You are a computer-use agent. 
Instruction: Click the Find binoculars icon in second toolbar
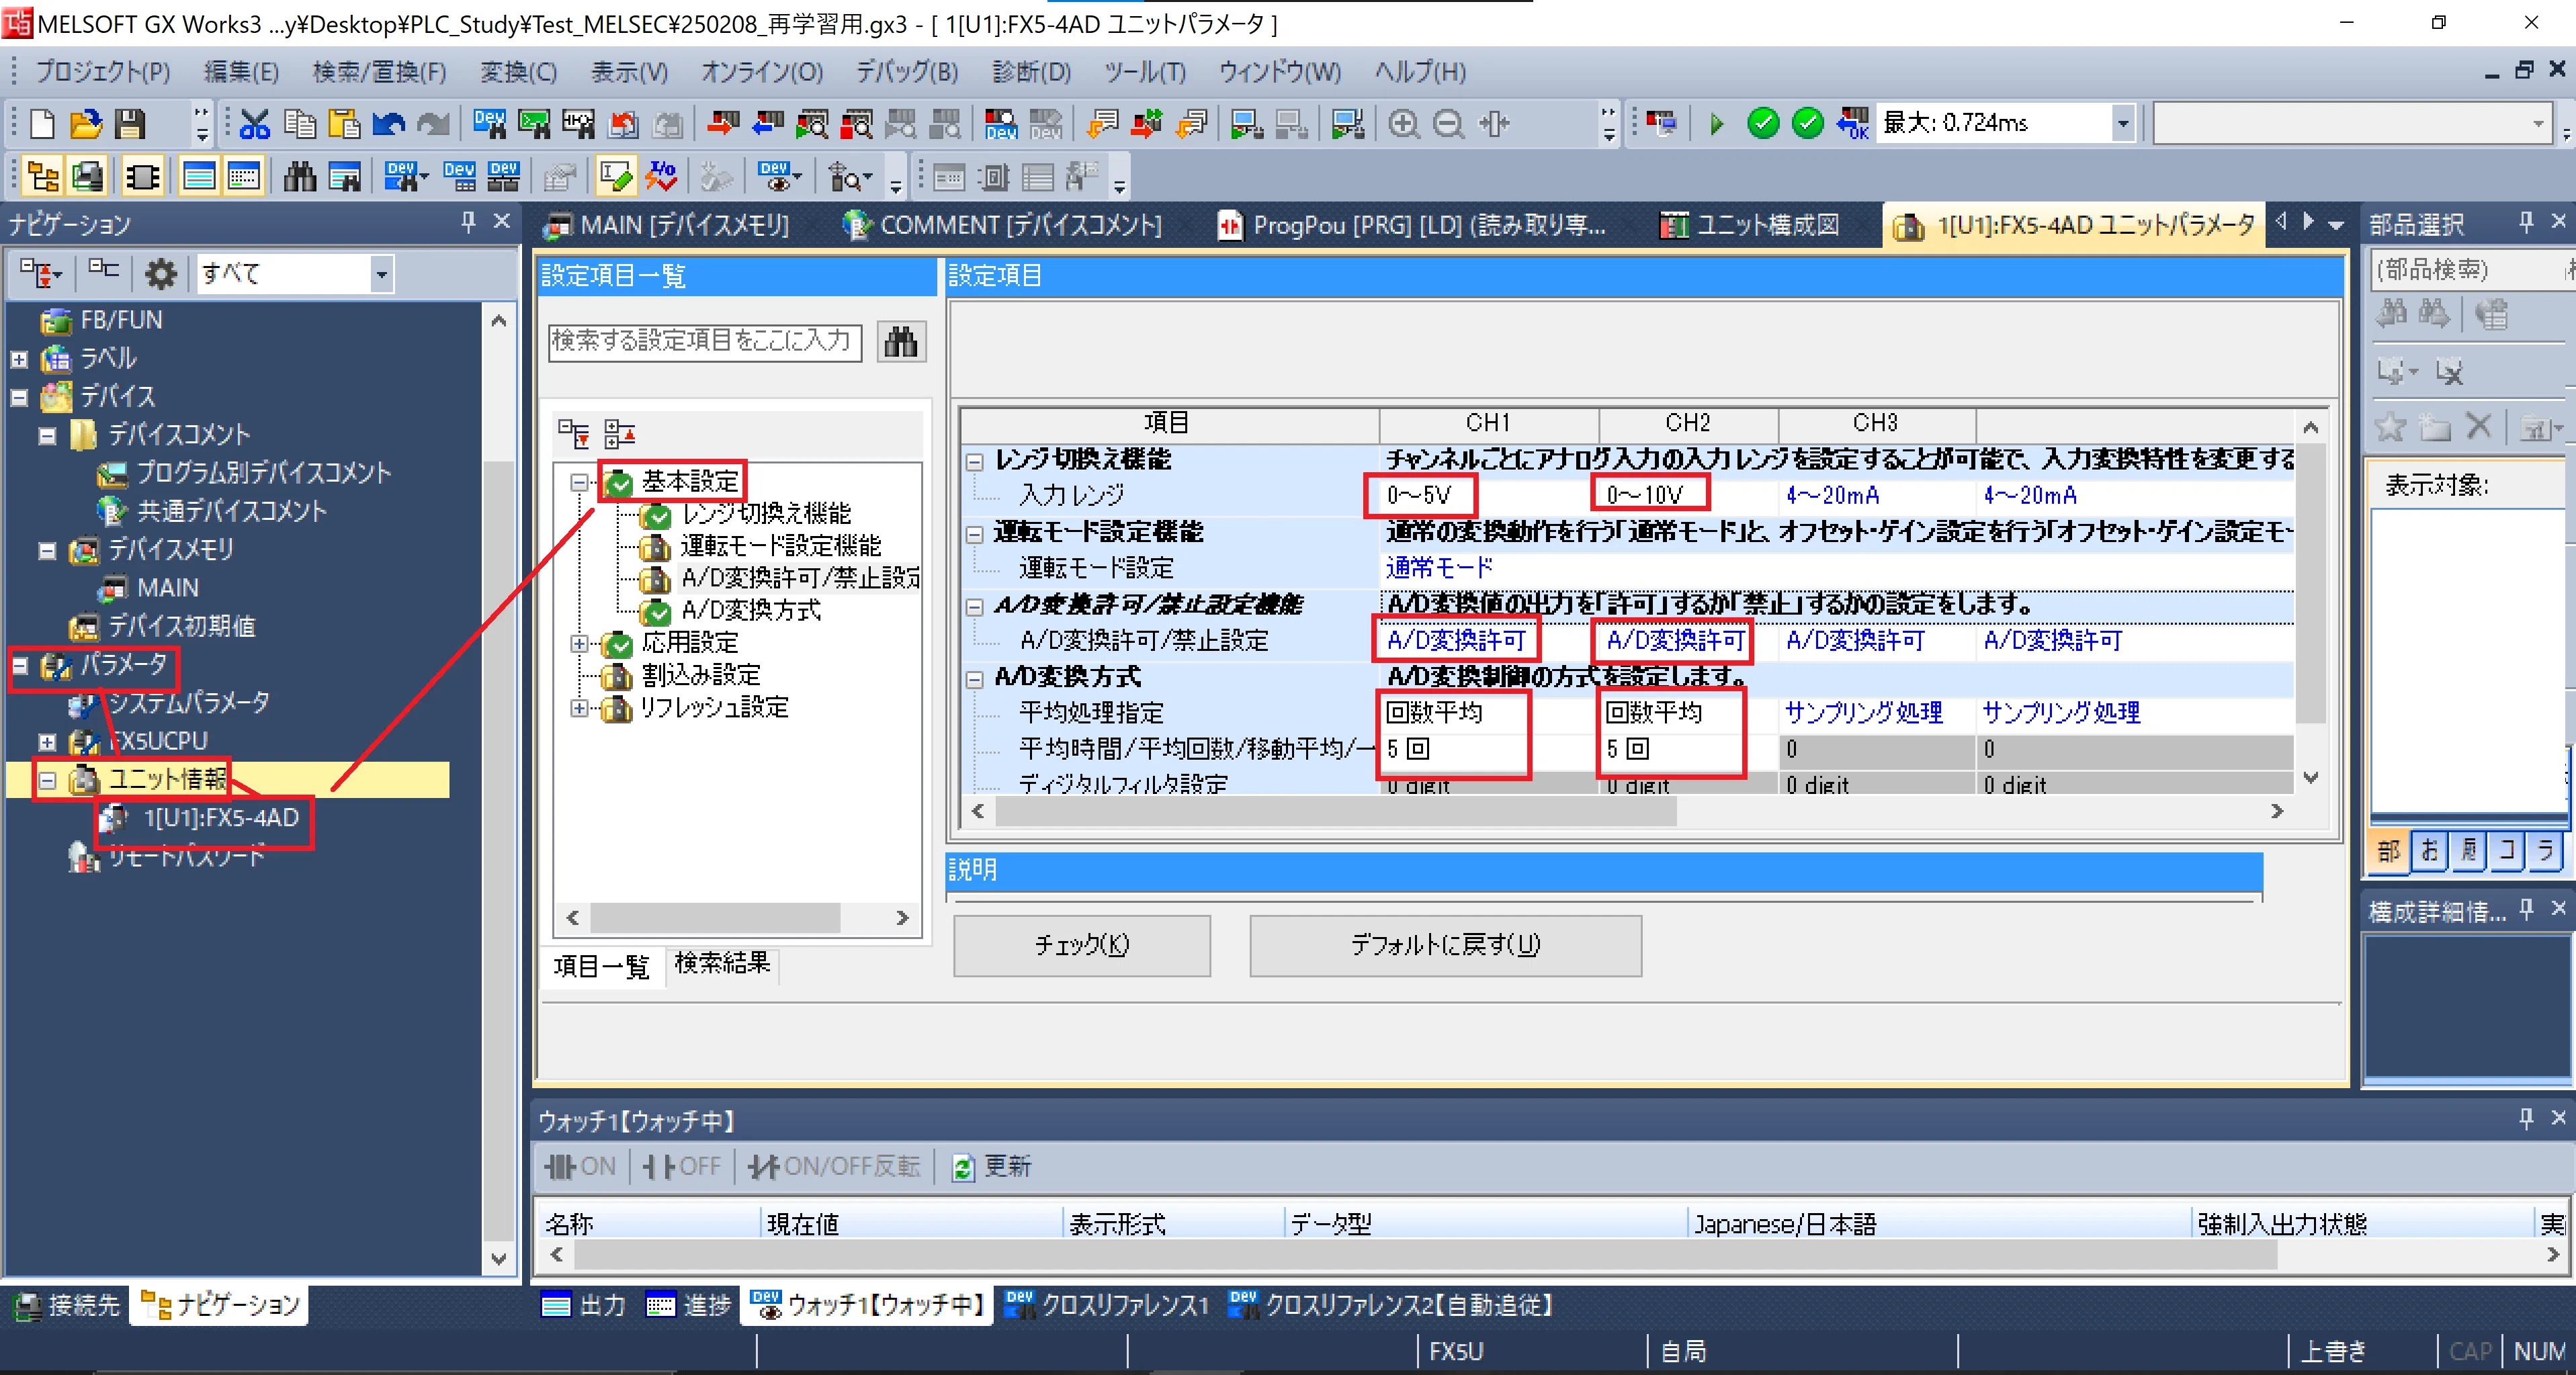299,177
